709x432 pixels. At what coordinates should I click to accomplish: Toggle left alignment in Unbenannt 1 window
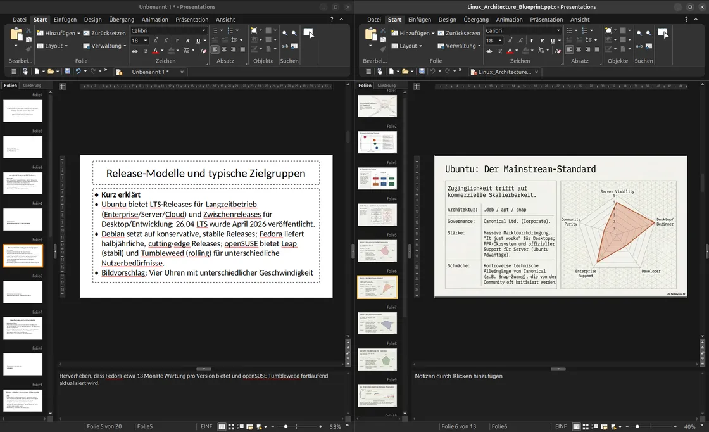point(215,50)
